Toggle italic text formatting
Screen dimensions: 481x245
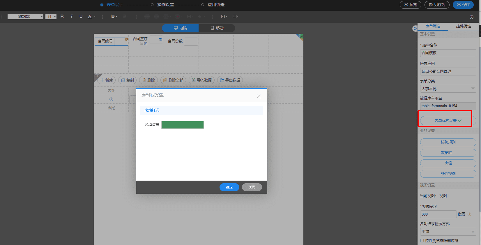pyautogui.click(x=71, y=17)
